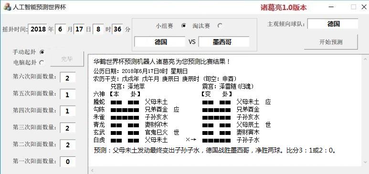
Task: Click the day field showing 17
Action: tap(79, 29)
